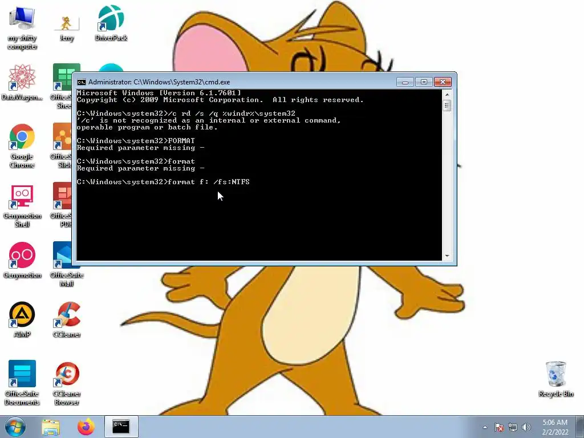This screenshot has width=584, height=438.
Task: Open the OfficeSuite PDF shortcut
Action: pos(62,205)
